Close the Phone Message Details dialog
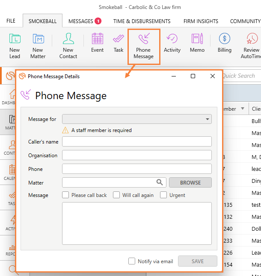Viewport: 261px width, 276px height. [213, 76]
